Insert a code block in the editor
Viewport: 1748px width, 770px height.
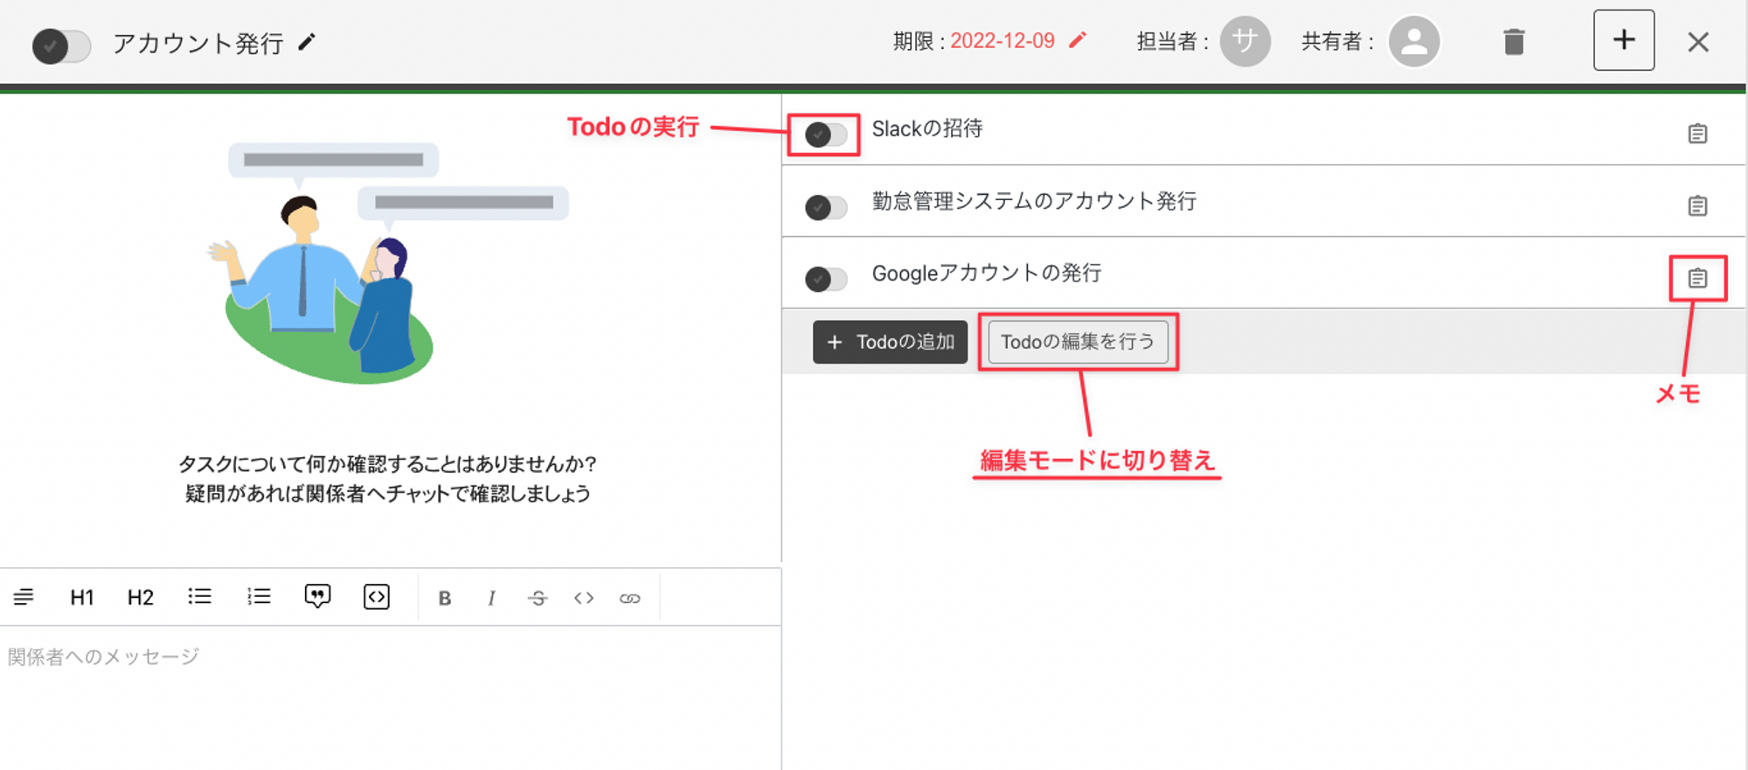376,597
